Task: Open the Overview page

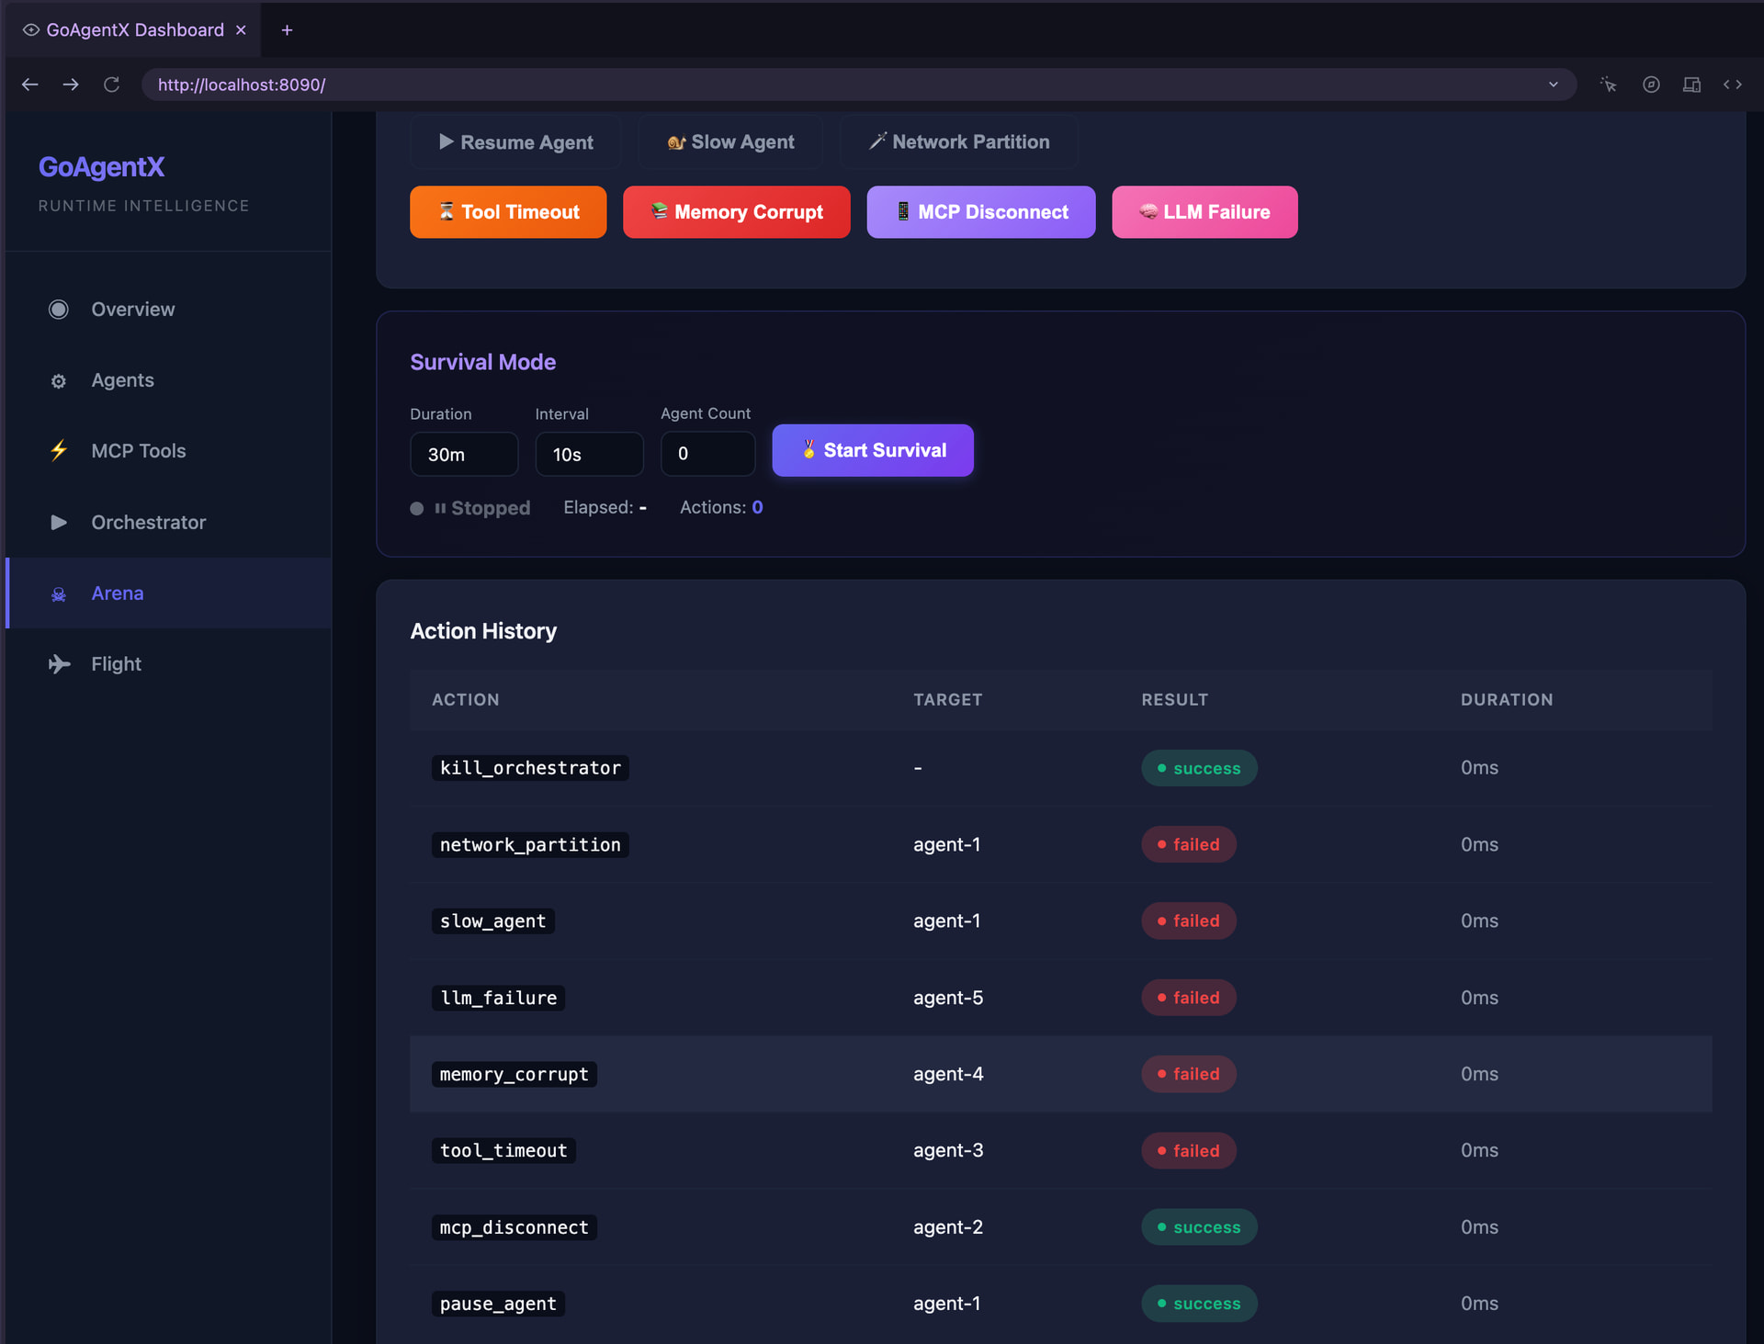Action: coord(168,310)
